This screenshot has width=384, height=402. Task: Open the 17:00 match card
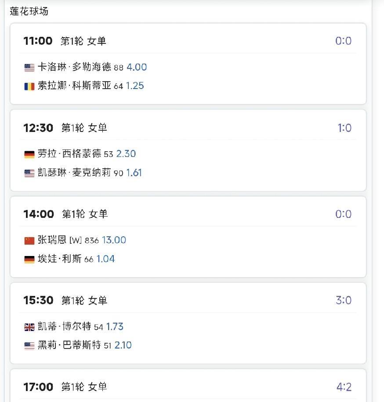click(188, 387)
